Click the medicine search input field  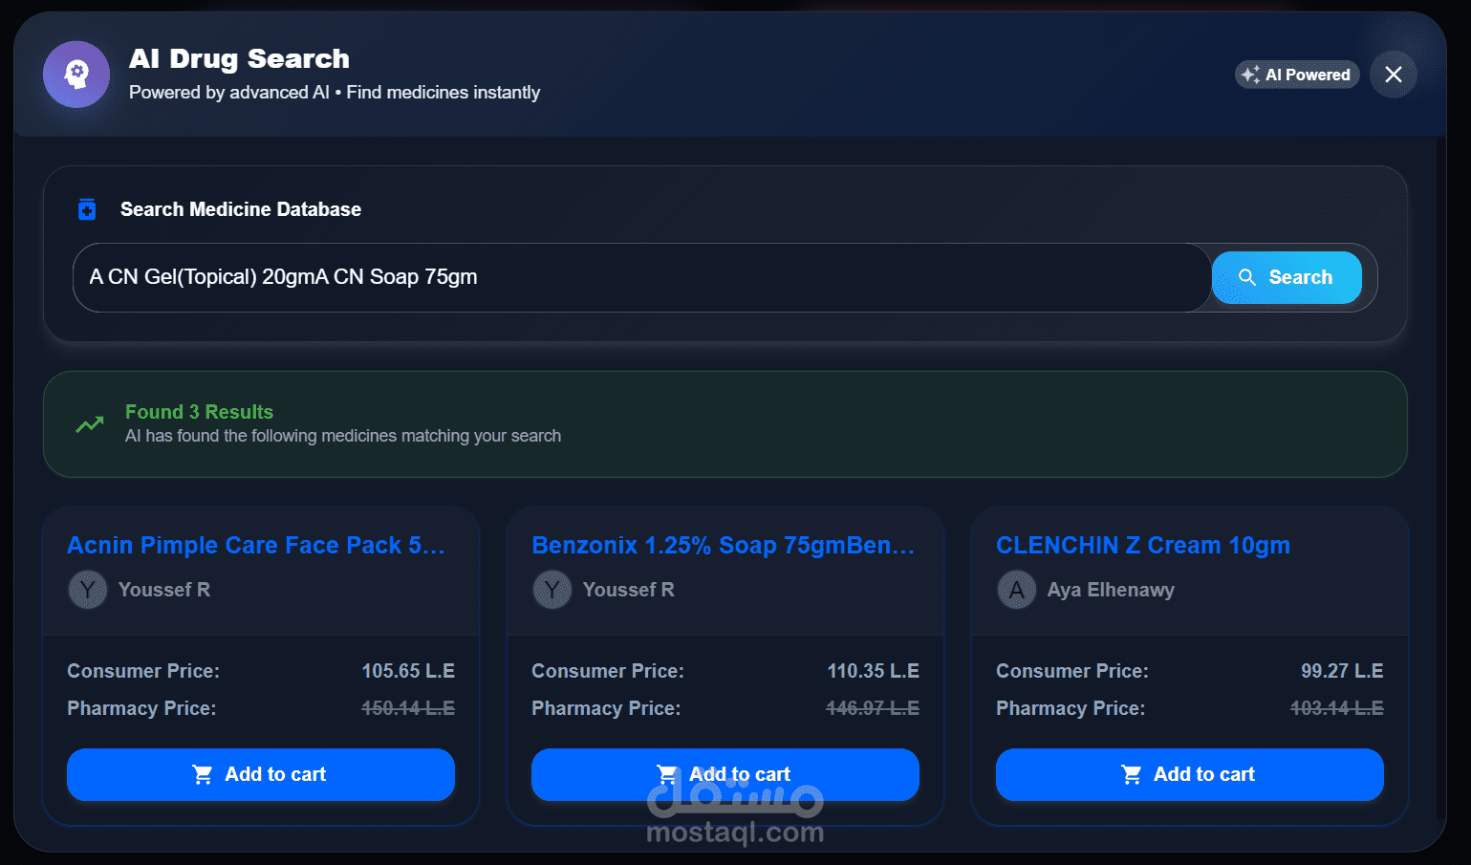(642, 277)
